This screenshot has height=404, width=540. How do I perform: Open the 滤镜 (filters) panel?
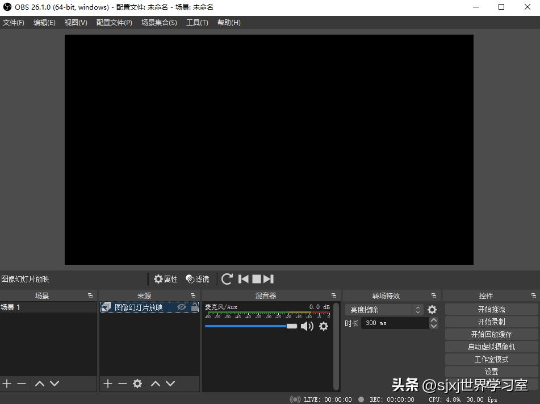(197, 279)
